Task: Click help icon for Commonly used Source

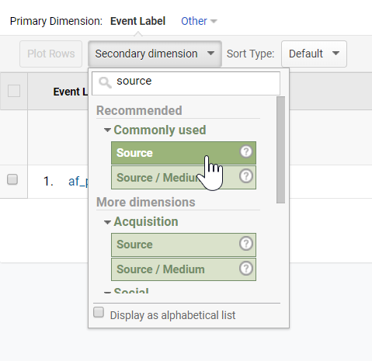Action: point(246,151)
